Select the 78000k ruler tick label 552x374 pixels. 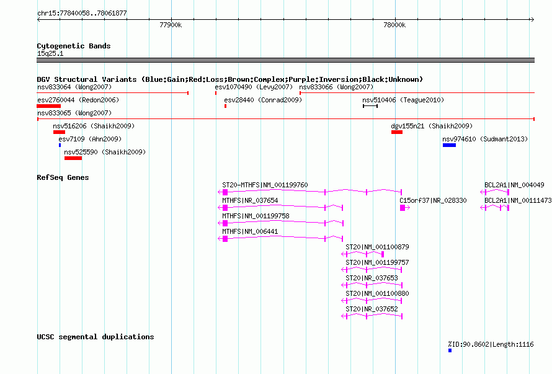394,25
